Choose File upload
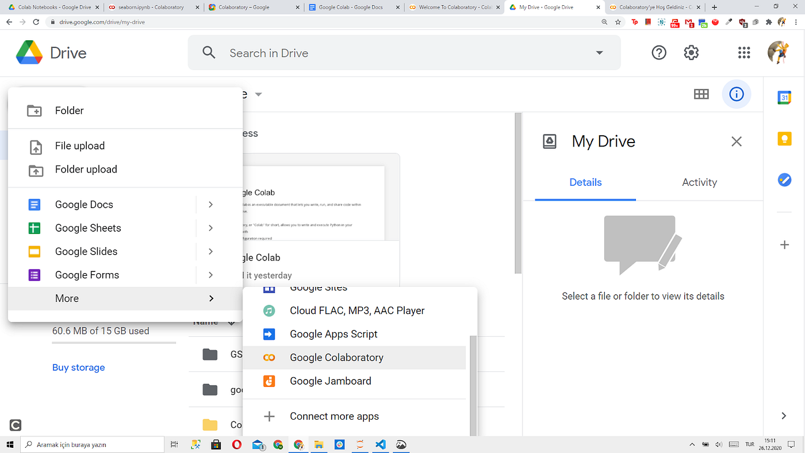The height and width of the screenshot is (453, 805). click(125, 146)
